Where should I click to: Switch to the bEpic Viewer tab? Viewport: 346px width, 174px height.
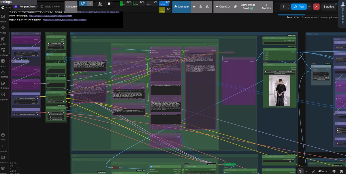pyautogui.click(x=50, y=6)
